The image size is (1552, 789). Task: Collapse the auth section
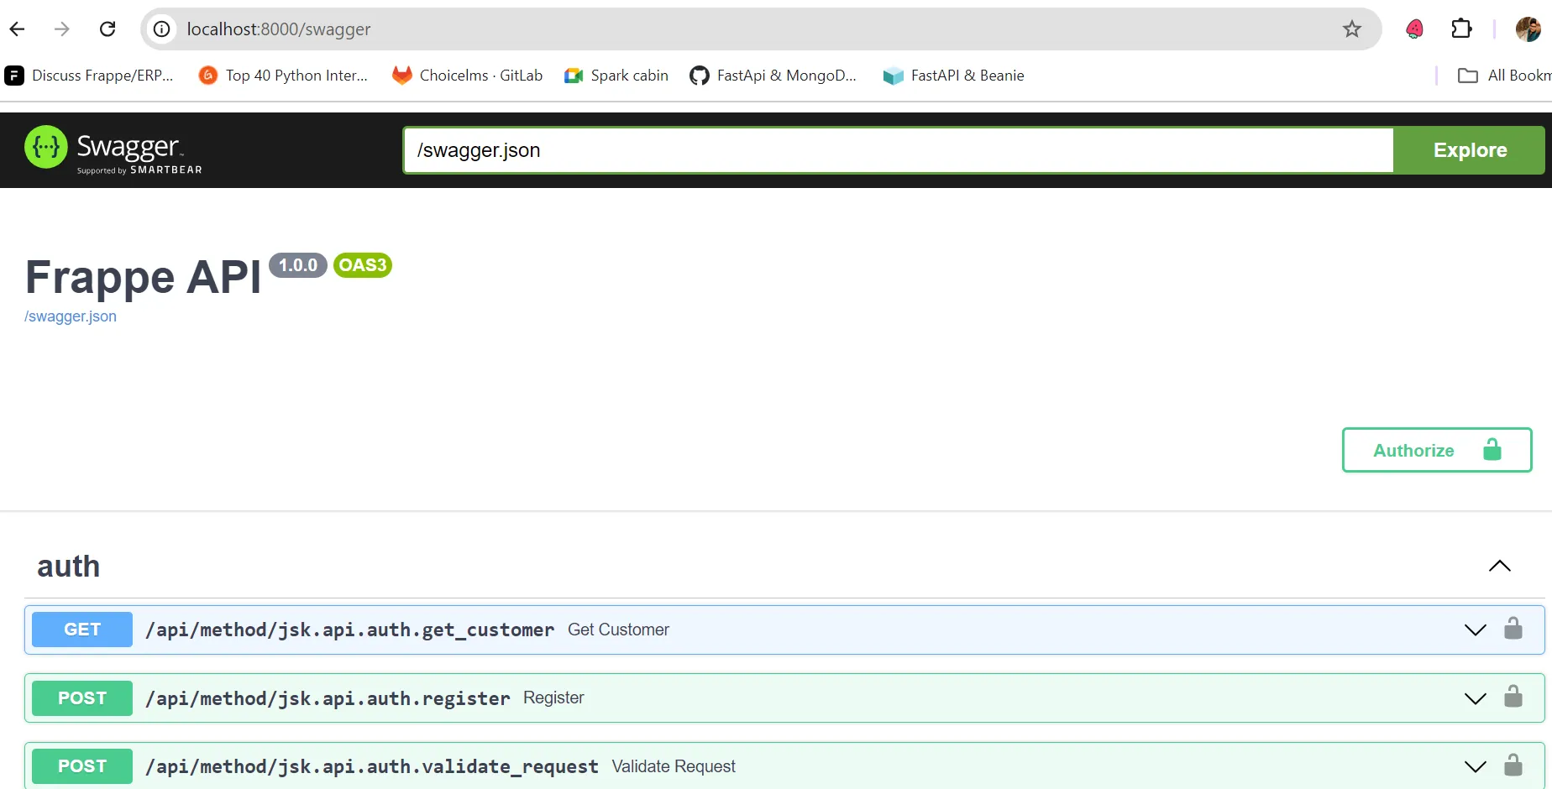tap(1500, 567)
